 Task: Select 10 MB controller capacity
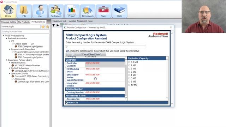click(x=129, y=85)
